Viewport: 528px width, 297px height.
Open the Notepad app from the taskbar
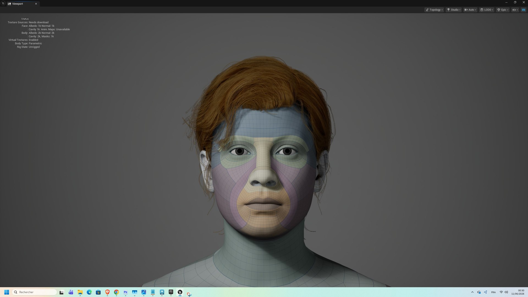pyautogui.click(x=153, y=292)
